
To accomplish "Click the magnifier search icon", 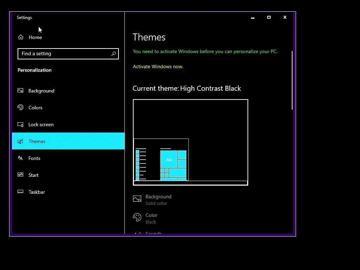I will point(114,54).
